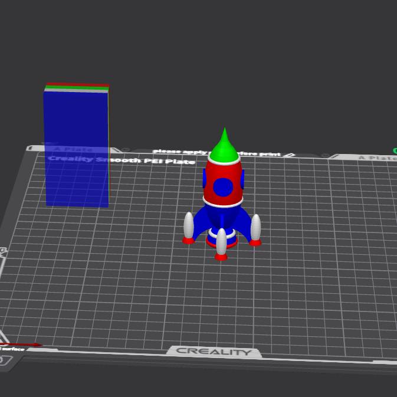397x397 pixels.
Task: Click the "A Plate" label at the right edge
Action: click(x=378, y=158)
